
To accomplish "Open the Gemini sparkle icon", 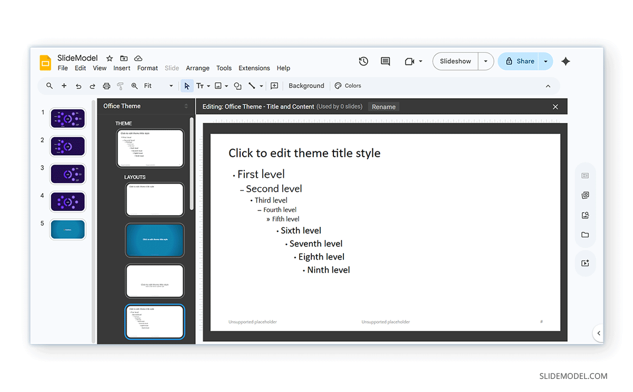I will pos(565,61).
